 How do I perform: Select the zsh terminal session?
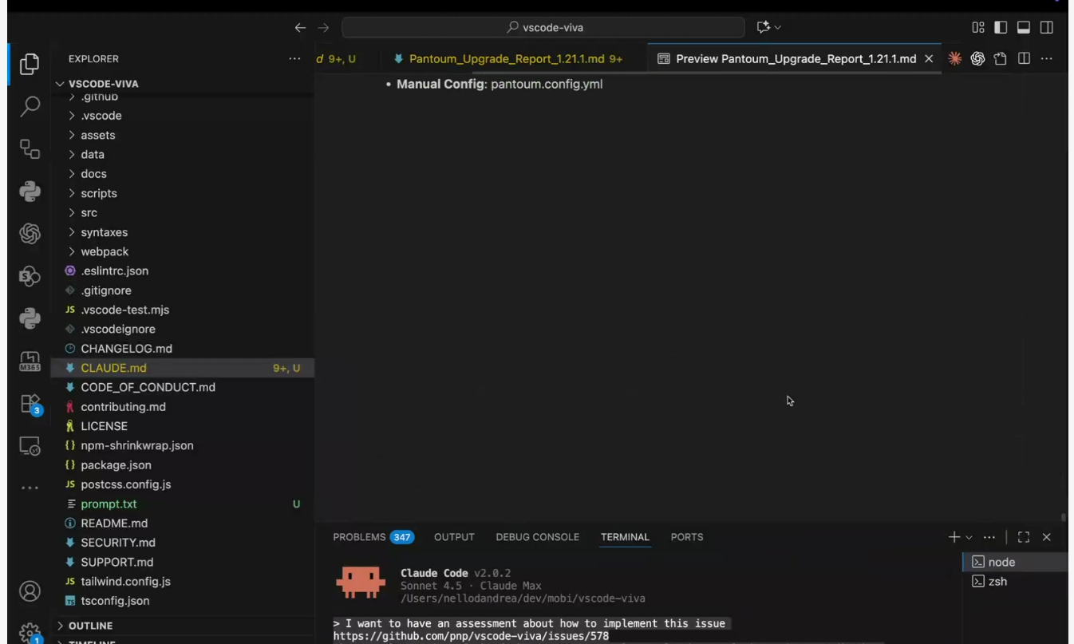(997, 582)
